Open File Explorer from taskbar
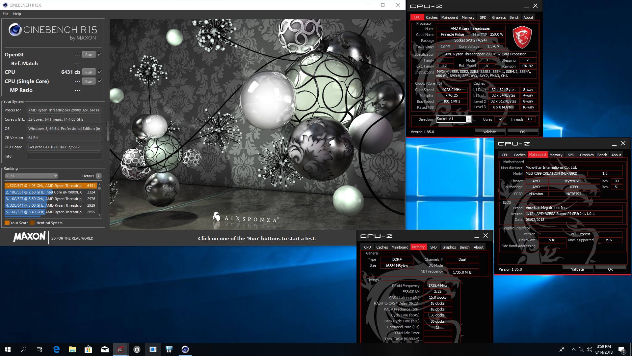The image size is (632, 356). tap(72, 349)
